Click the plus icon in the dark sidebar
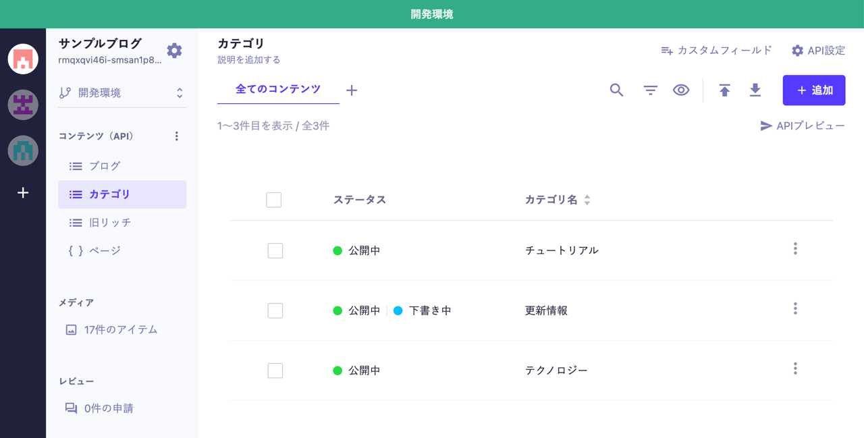The image size is (864, 438). (22, 192)
